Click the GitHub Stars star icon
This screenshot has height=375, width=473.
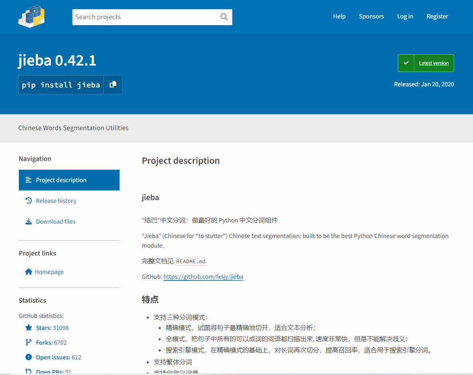[x=28, y=327]
